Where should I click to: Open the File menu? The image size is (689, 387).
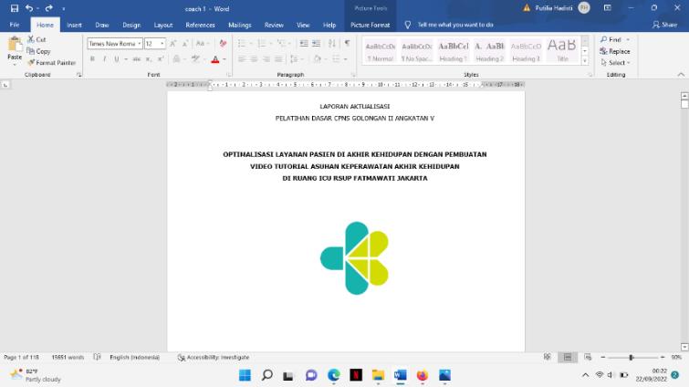(15, 25)
